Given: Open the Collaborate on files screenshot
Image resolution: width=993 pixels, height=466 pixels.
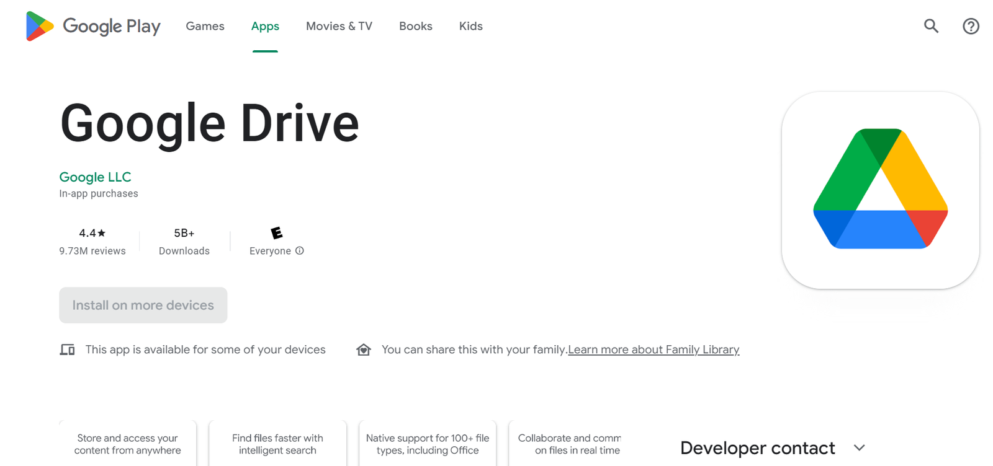Looking at the screenshot, I should (565, 443).
